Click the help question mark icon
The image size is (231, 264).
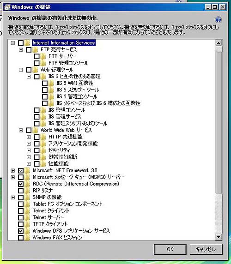[218, 20]
